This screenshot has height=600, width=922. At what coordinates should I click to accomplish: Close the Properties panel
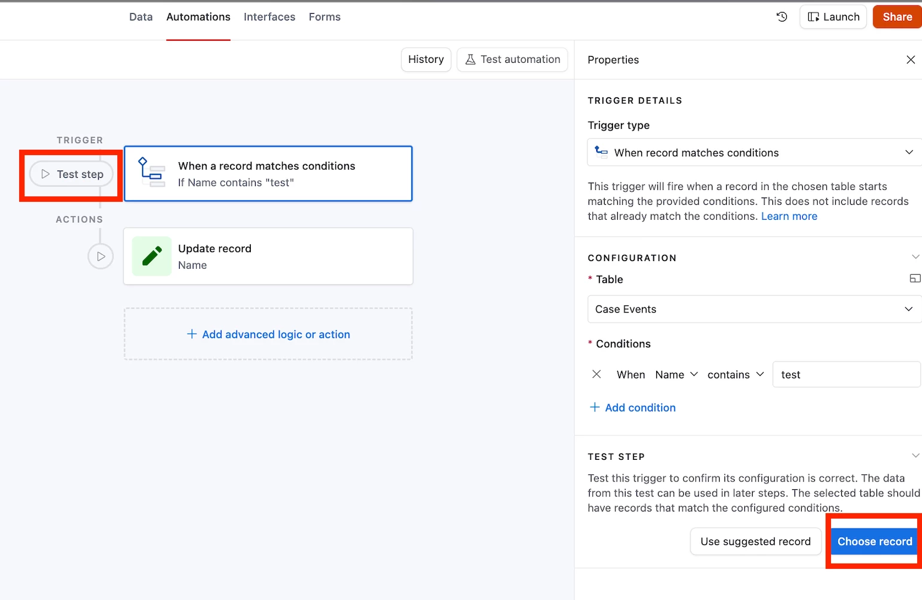911,60
